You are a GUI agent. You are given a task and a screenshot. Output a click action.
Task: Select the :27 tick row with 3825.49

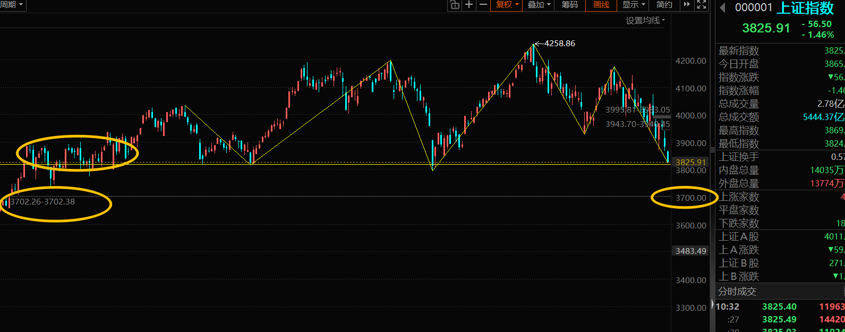[780, 319]
